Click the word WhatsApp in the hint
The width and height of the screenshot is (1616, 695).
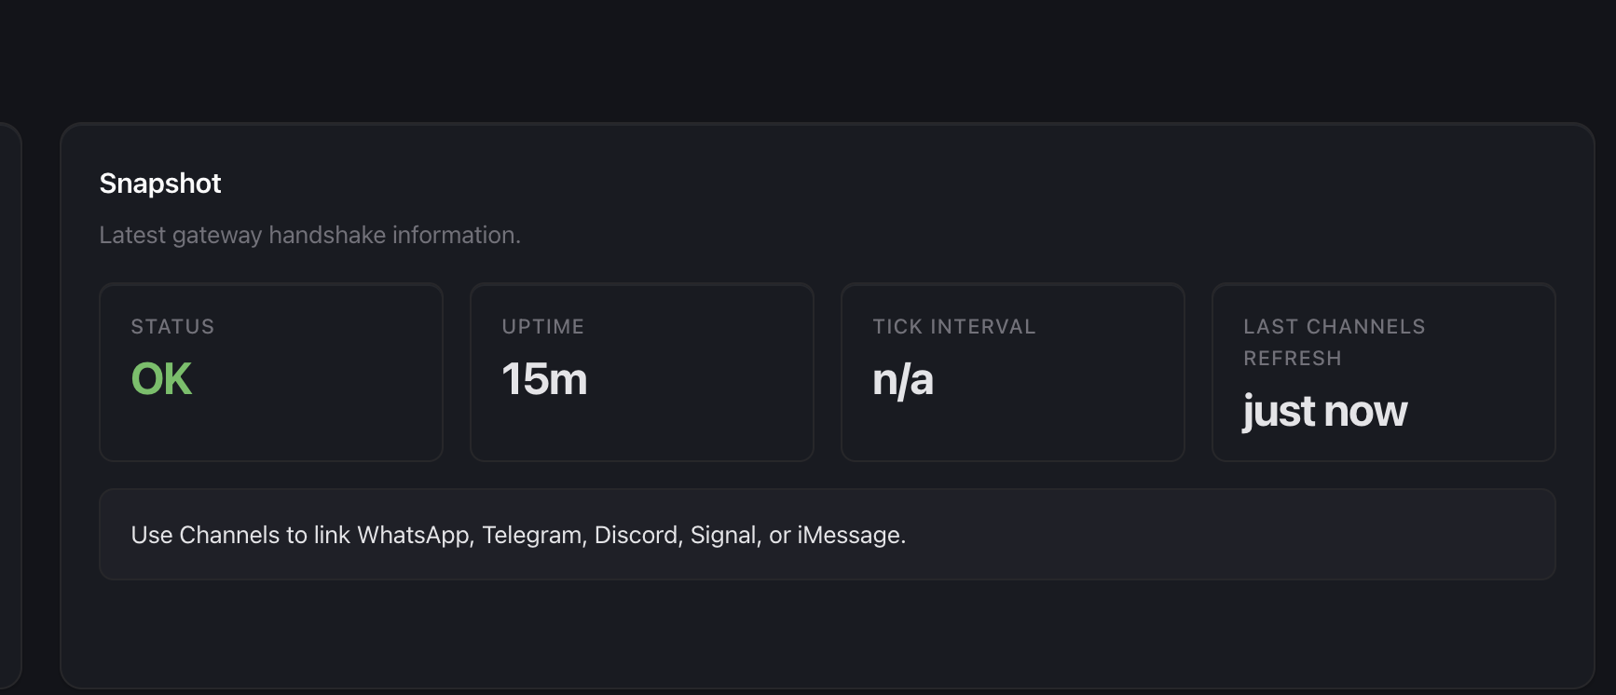[x=415, y=535]
